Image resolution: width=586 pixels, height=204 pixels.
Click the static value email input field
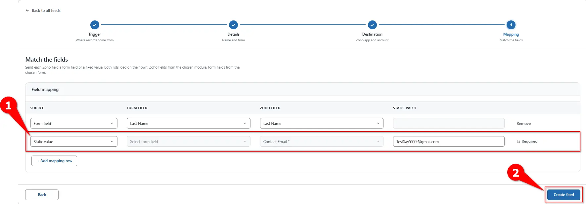pyautogui.click(x=449, y=141)
